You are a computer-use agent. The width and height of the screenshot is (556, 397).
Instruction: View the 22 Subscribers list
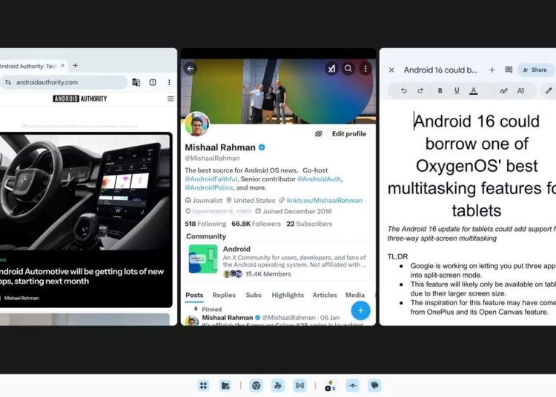point(309,224)
